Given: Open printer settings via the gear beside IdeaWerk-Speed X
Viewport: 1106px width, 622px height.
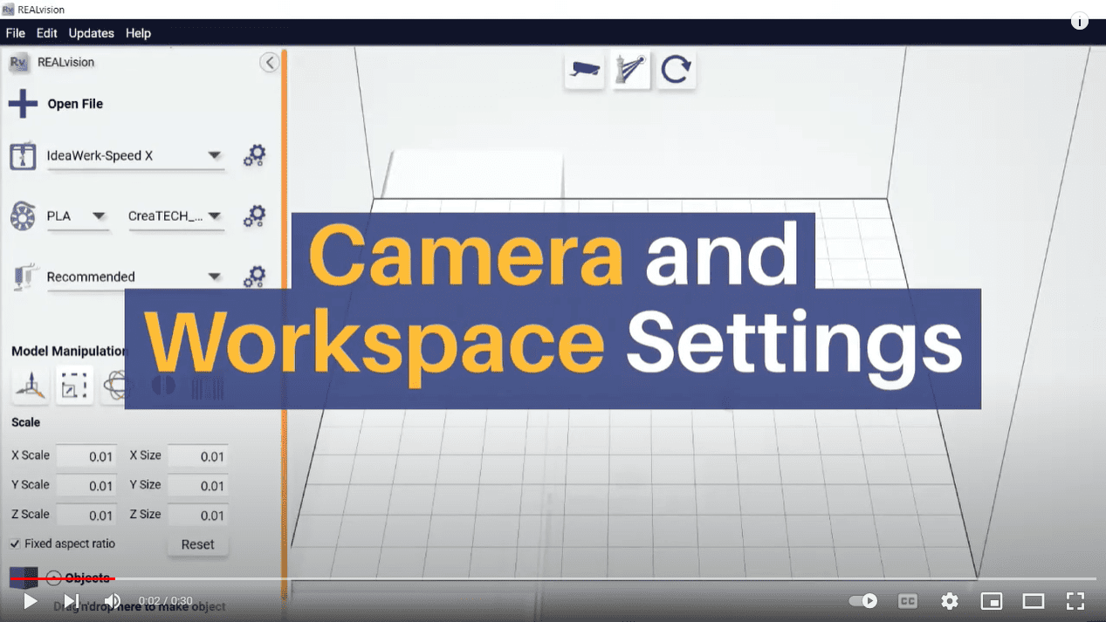Looking at the screenshot, I should coord(254,155).
